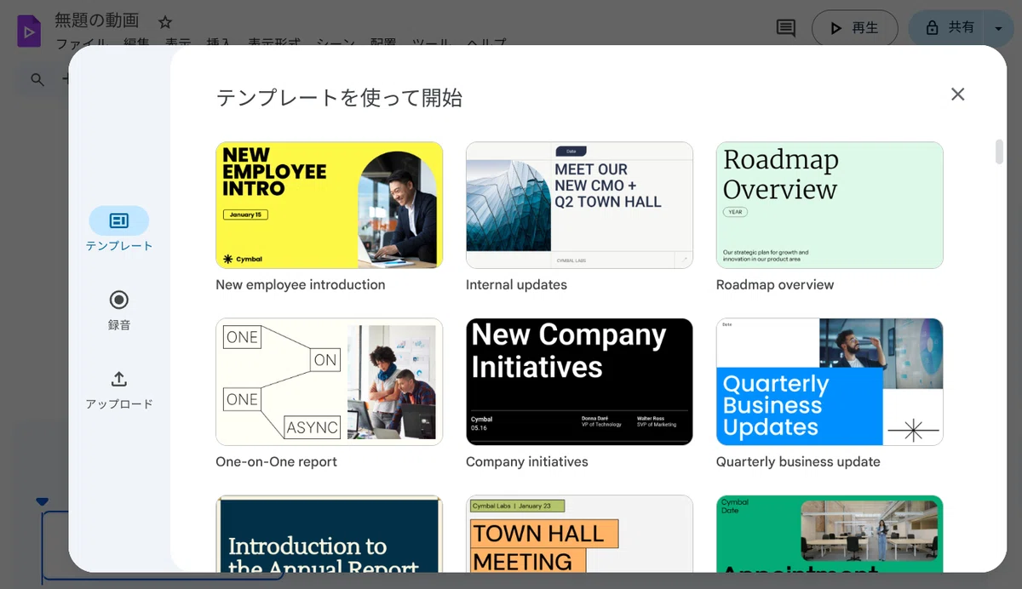Click the Internal updates label
The image size is (1022, 589).
tap(516, 285)
